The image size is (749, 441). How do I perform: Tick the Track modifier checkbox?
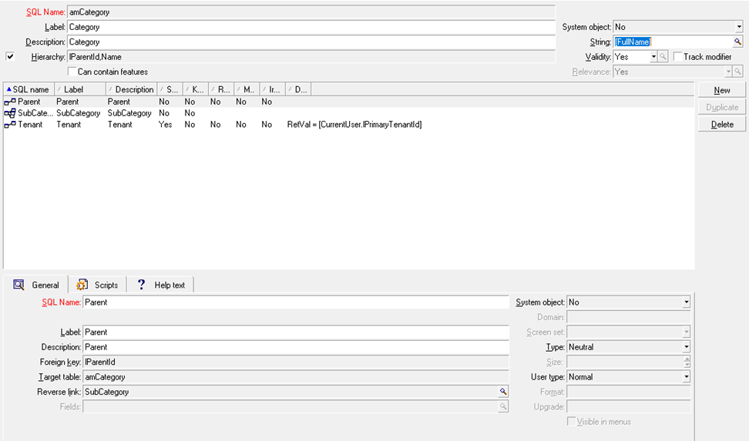pyautogui.click(x=677, y=57)
